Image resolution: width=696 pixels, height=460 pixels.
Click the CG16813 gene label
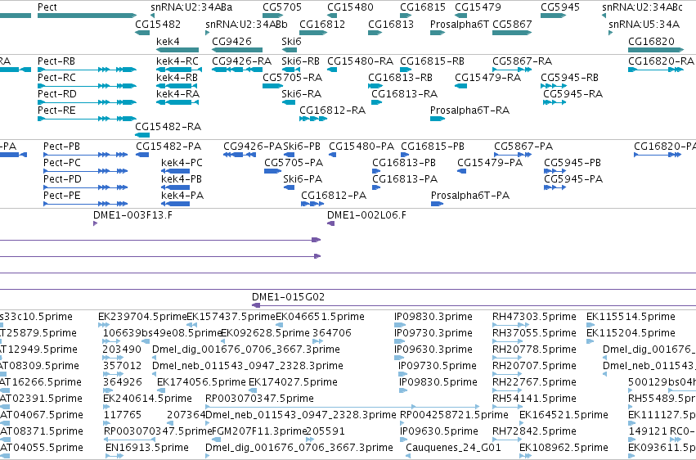[391, 24]
